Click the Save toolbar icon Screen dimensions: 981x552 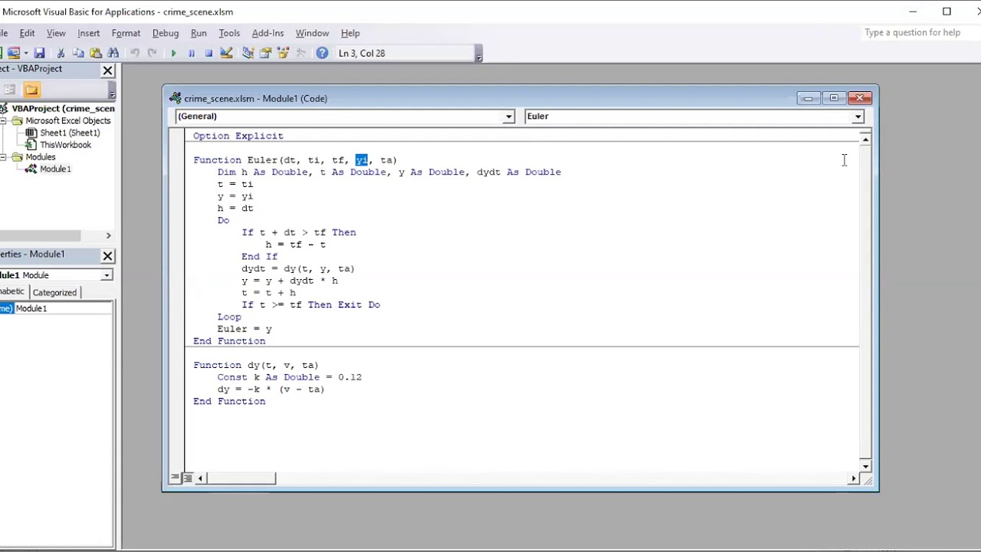[39, 53]
